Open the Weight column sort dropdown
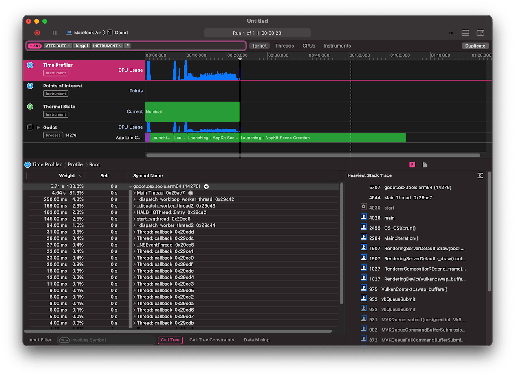Image resolution: width=515 pixels, height=376 pixels. tap(80, 175)
